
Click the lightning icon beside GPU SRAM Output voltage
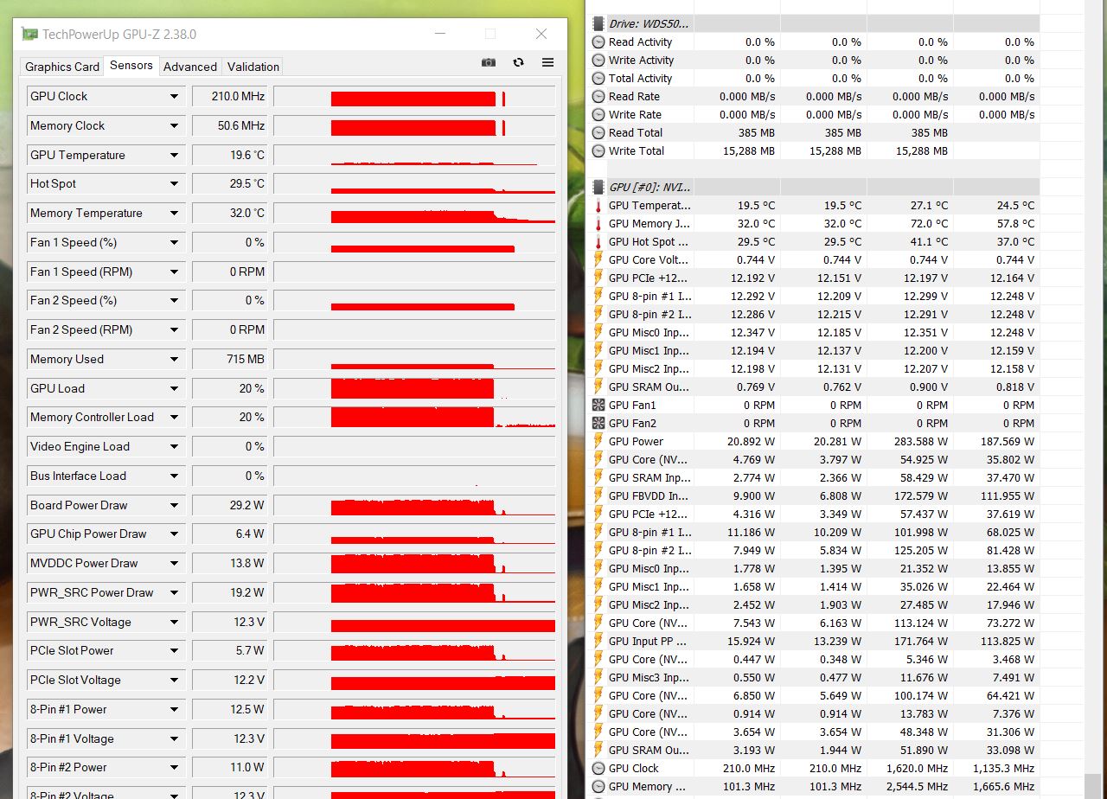click(598, 387)
